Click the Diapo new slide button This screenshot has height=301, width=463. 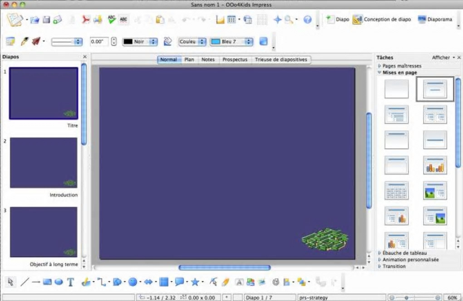(x=337, y=20)
